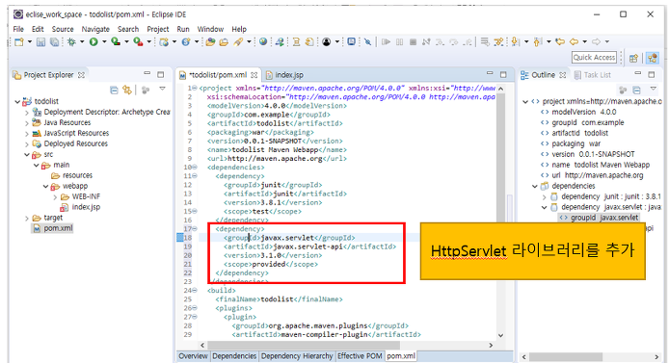The height and width of the screenshot is (363, 669).
Task: Open the New wizard dropdown arrow
Action: pyautogui.click(x=30, y=41)
